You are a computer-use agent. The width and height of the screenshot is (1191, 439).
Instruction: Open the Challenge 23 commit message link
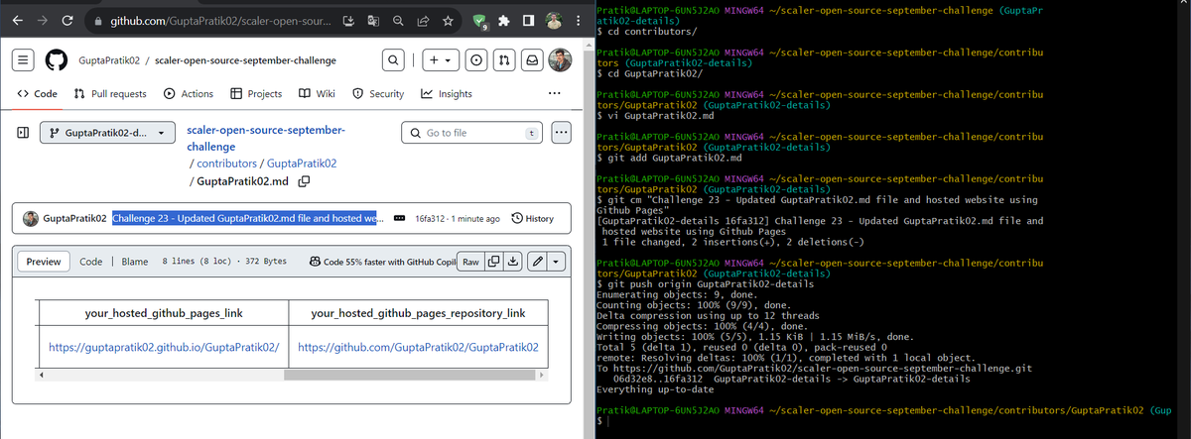pyautogui.click(x=246, y=218)
